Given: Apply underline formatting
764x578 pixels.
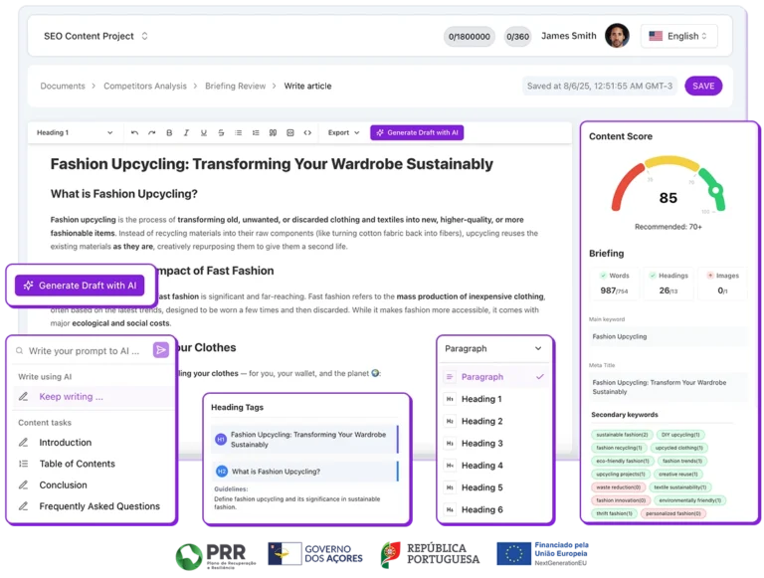Looking at the screenshot, I should pos(203,132).
